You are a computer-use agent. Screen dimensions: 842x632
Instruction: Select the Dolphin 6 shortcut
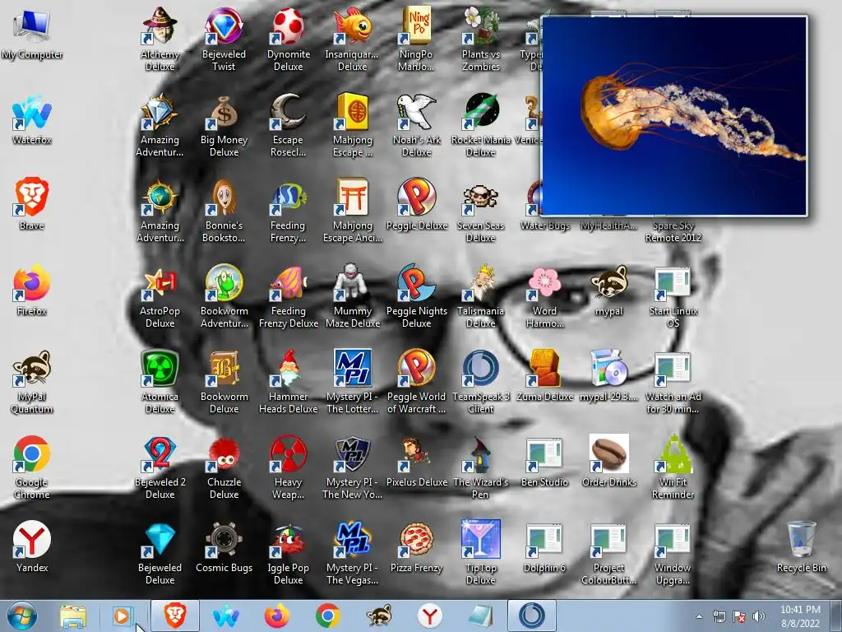point(544,546)
